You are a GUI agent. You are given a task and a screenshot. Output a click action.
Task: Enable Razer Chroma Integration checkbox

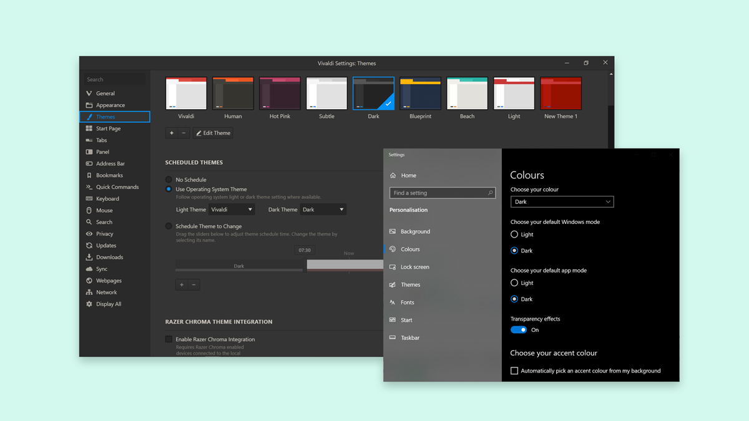[169, 339]
